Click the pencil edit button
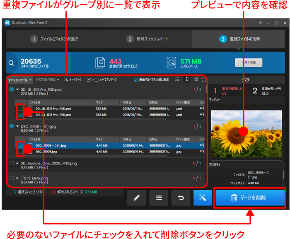This screenshot has height=239, width=290. (x=137, y=198)
